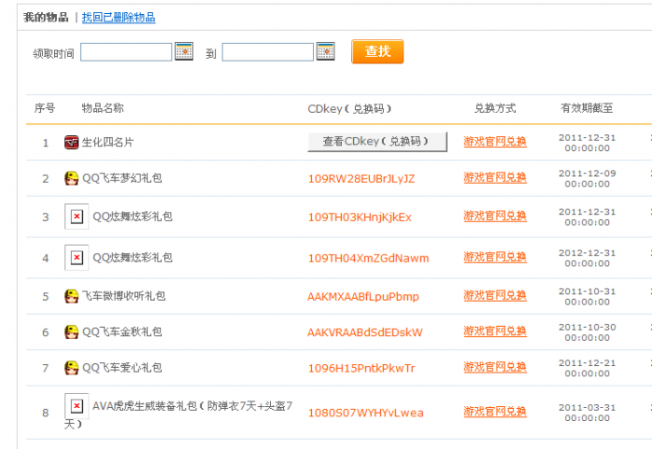
Task: Click broken image icon for AVA礼包
Action: pyautogui.click(x=76, y=406)
